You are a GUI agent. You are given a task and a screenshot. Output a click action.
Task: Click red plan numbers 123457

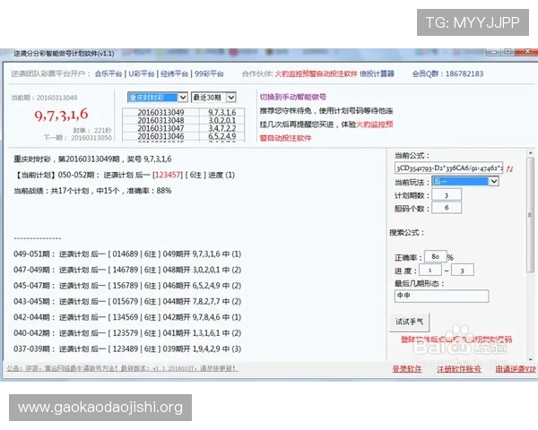167,175
